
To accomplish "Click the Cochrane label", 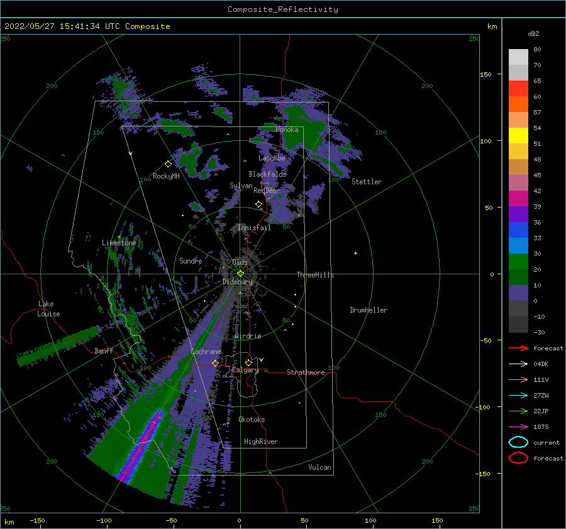I will pos(206,352).
